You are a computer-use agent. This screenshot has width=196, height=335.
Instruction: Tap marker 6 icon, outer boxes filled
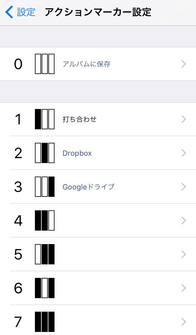45,288
